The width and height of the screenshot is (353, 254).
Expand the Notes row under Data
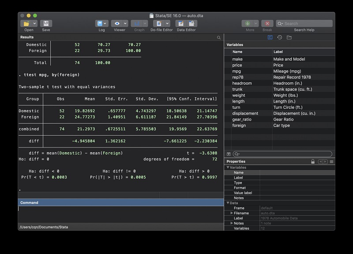pyautogui.click(x=232, y=223)
